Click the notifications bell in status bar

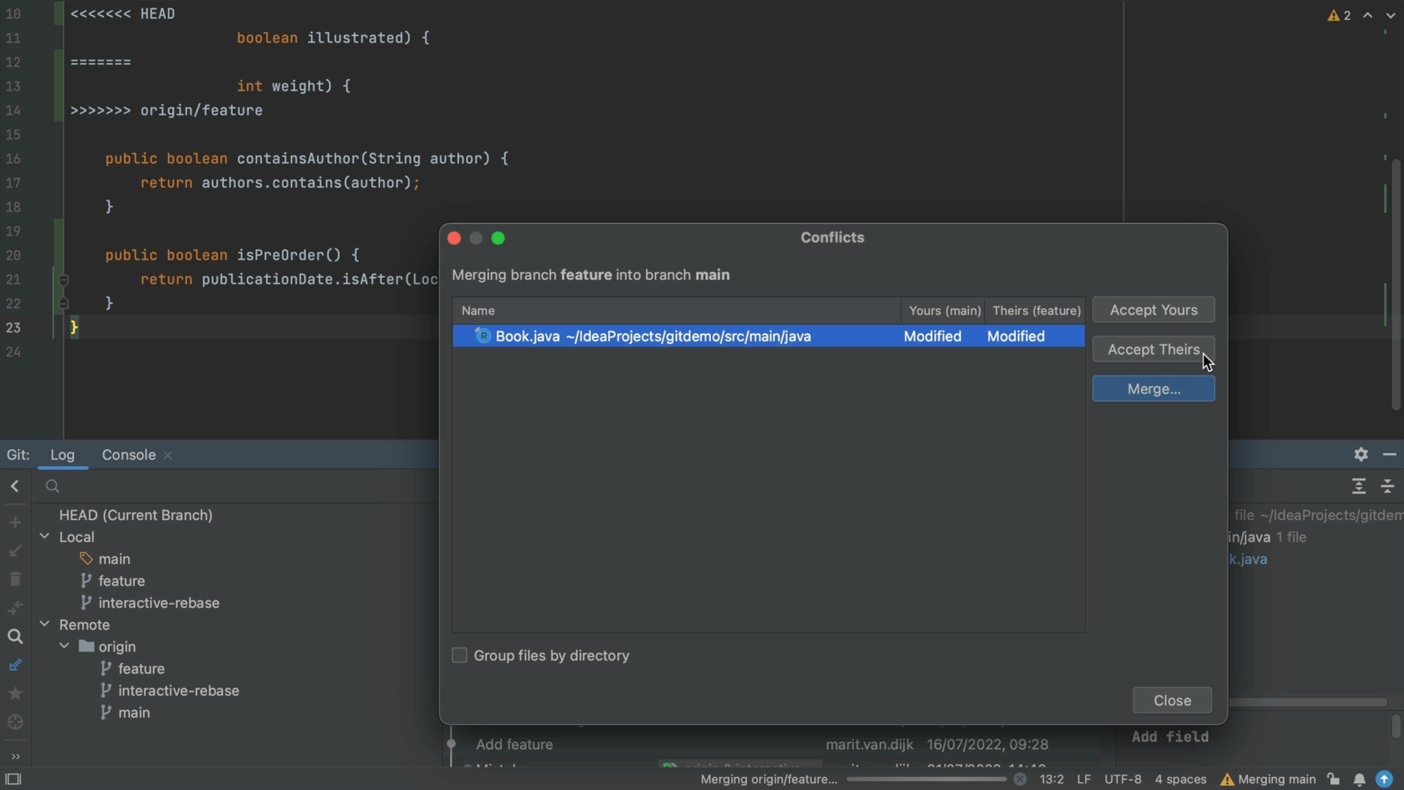pos(1359,780)
